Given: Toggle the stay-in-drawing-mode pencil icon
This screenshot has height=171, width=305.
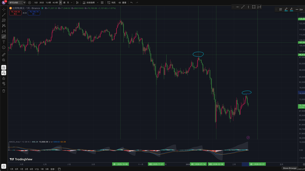Looking at the screenshot, I should tap(4, 73).
